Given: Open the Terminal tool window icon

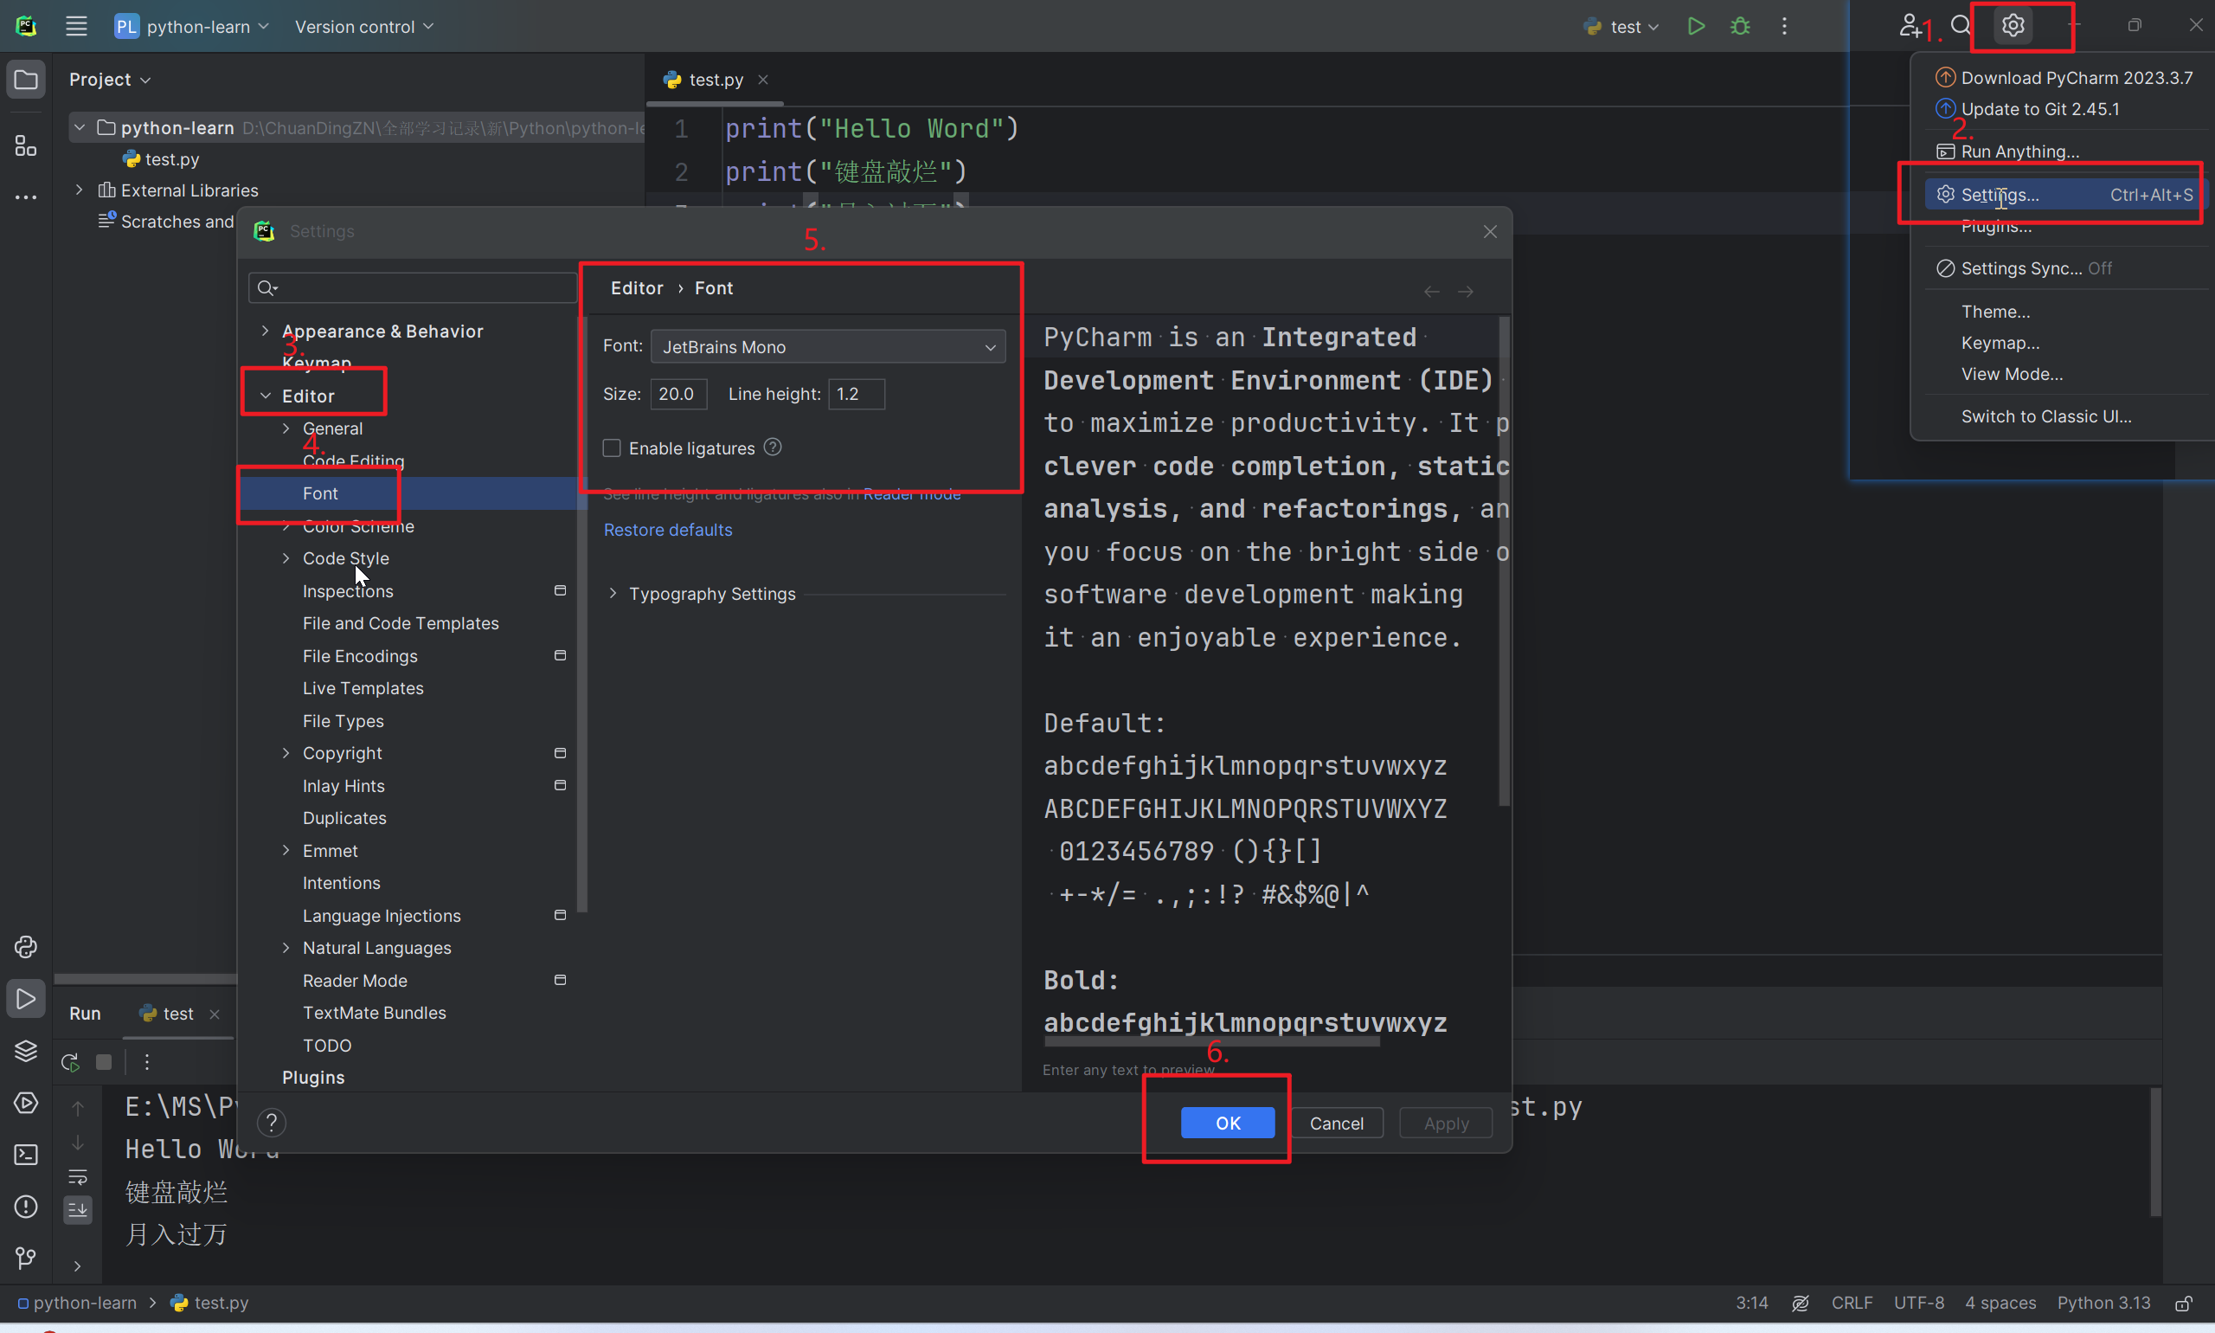Looking at the screenshot, I should 26,1154.
